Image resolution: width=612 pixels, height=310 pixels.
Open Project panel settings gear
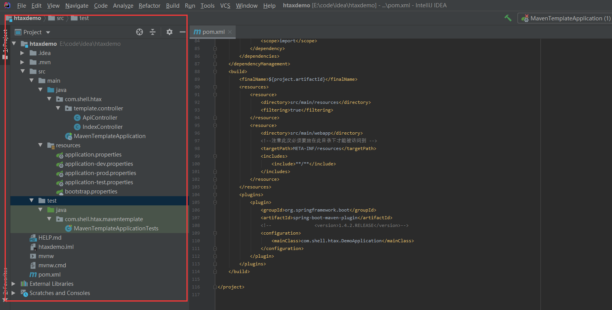170,32
